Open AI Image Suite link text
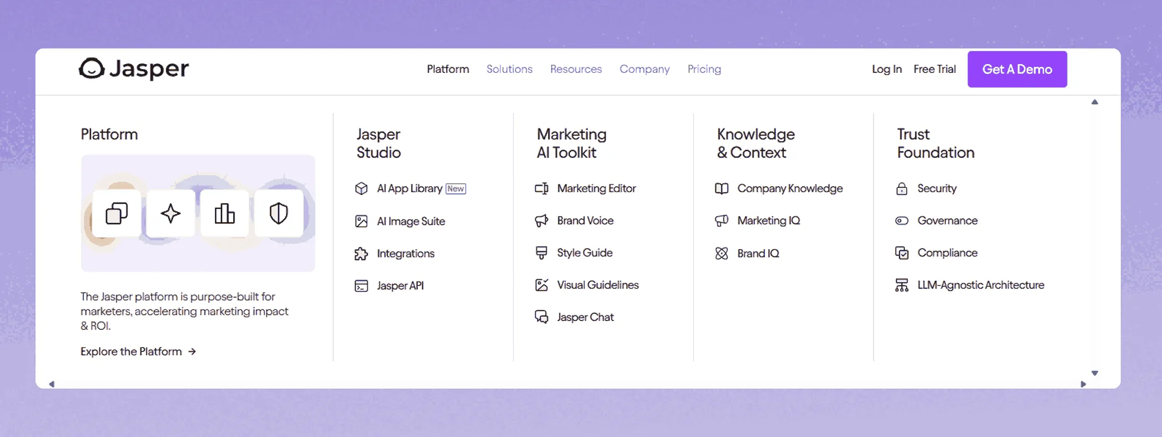This screenshot has height=437, width=1162. [x=411, y=221]
